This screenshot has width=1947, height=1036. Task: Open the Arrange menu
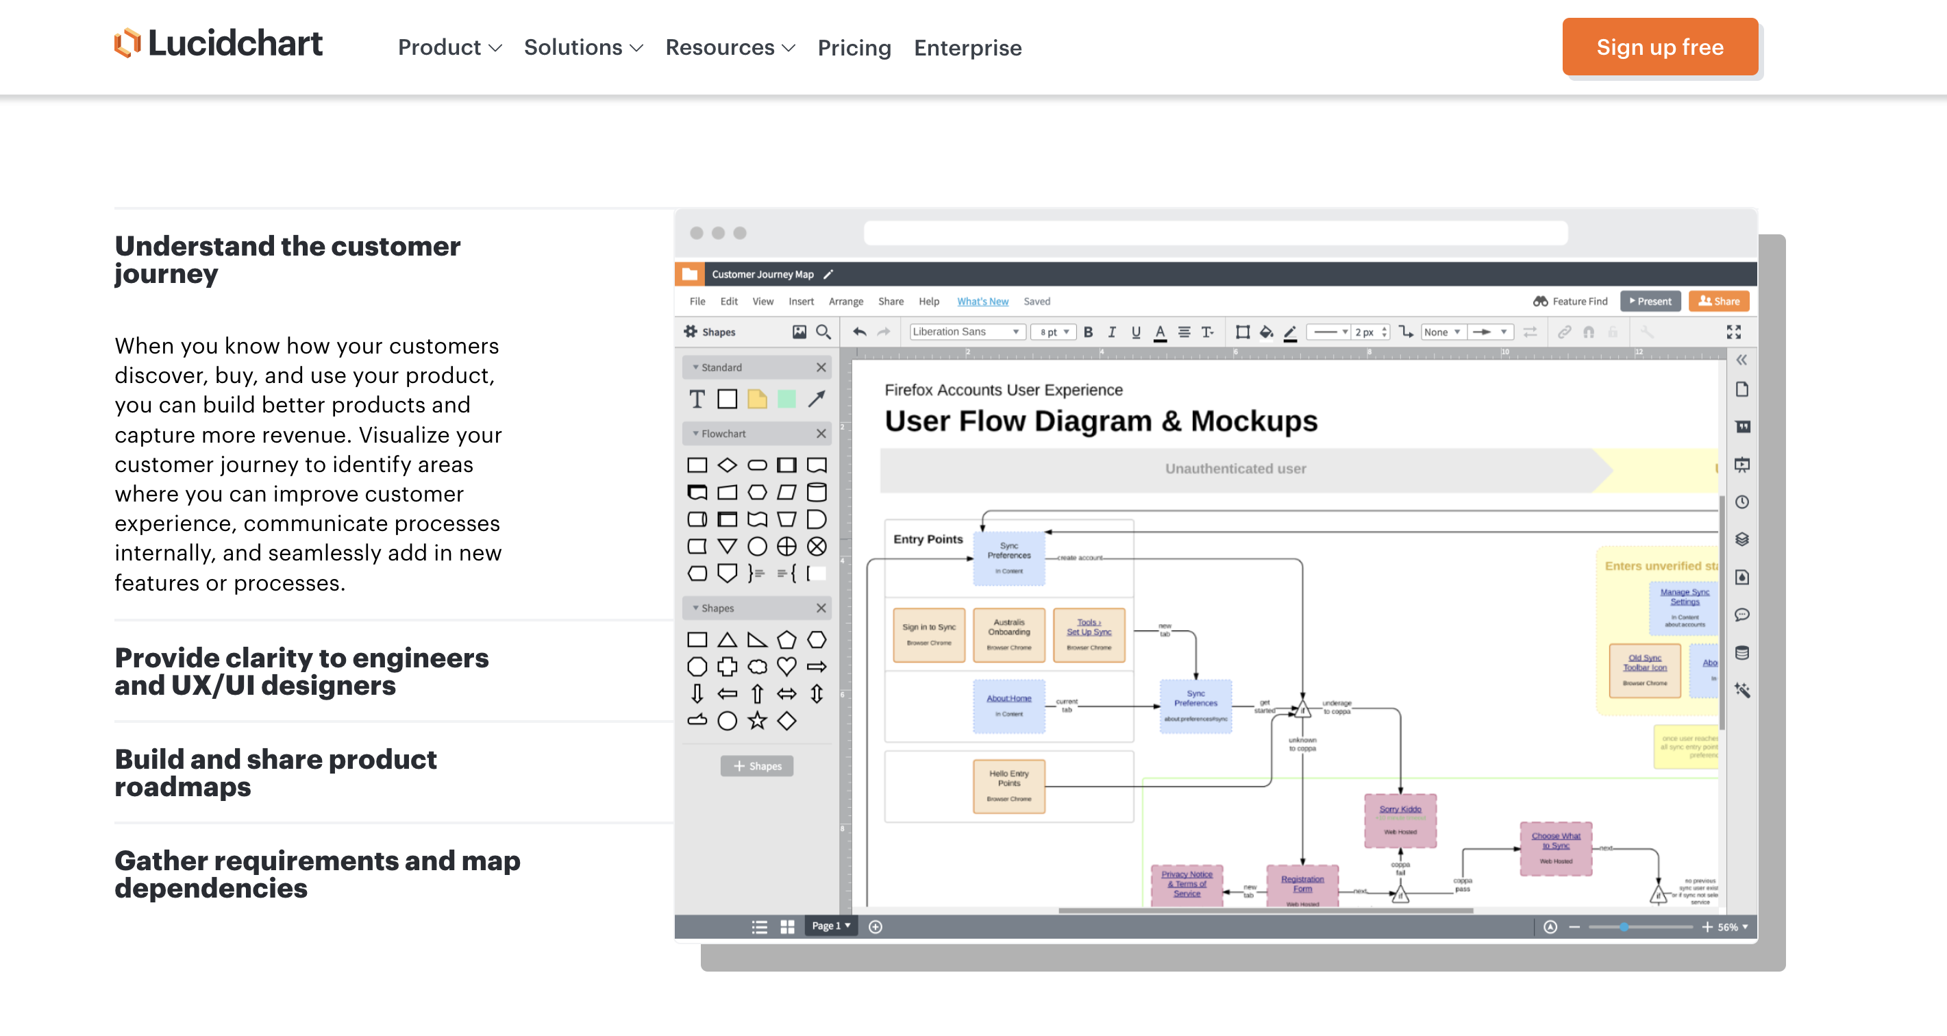[845, 301]
